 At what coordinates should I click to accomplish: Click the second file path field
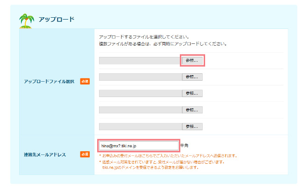click(140, 77)
